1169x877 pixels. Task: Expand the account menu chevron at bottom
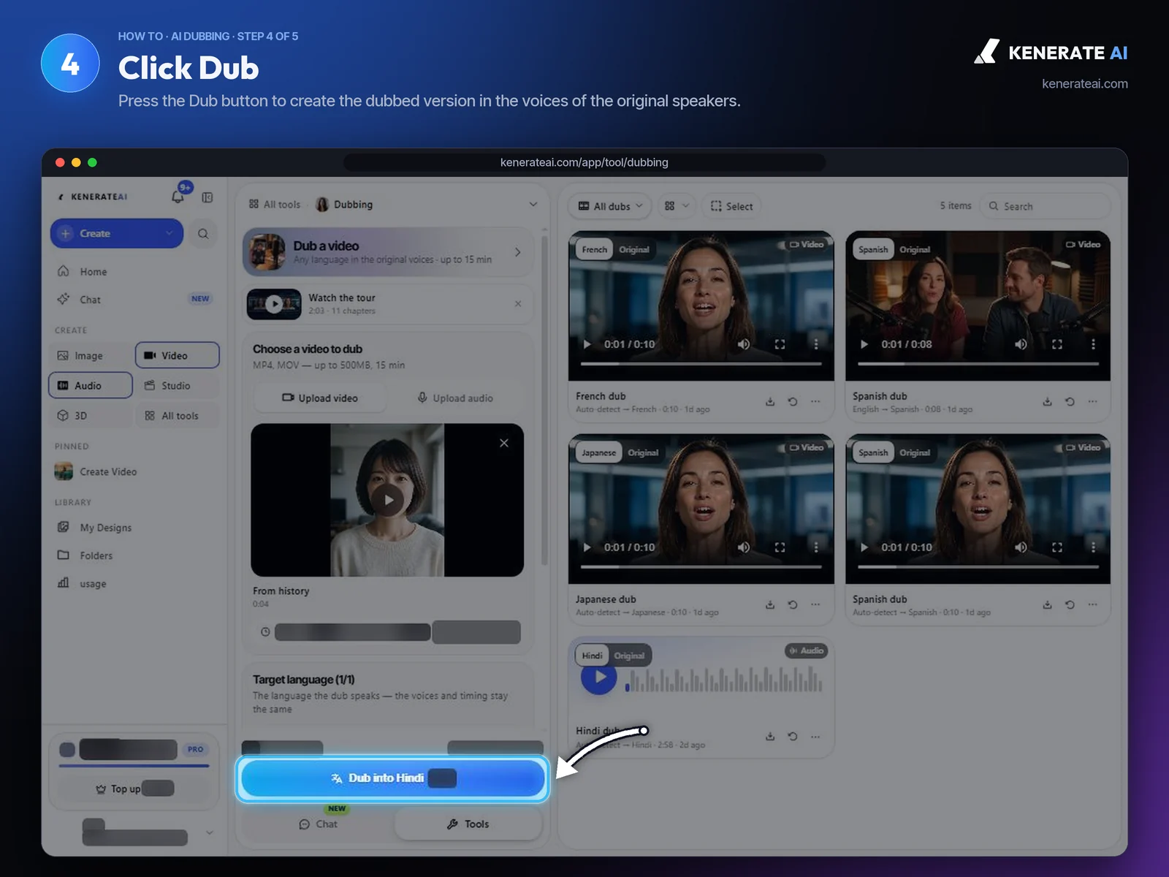pos(210,832)
